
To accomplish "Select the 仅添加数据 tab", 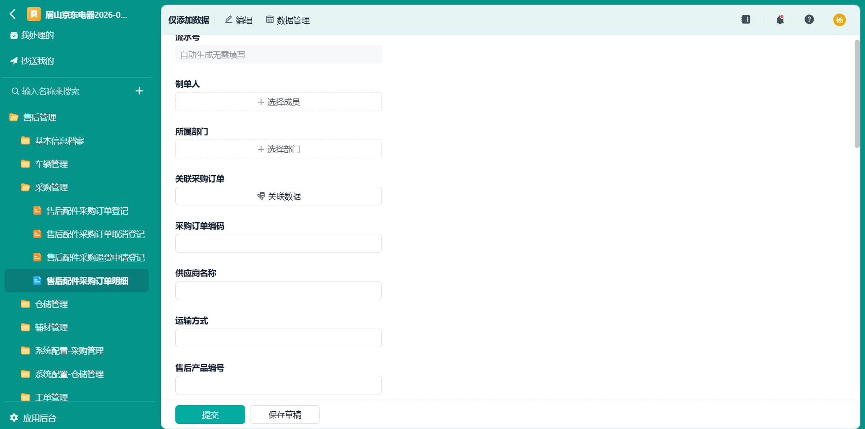I will pyautogui.click(x=189, y=20).
